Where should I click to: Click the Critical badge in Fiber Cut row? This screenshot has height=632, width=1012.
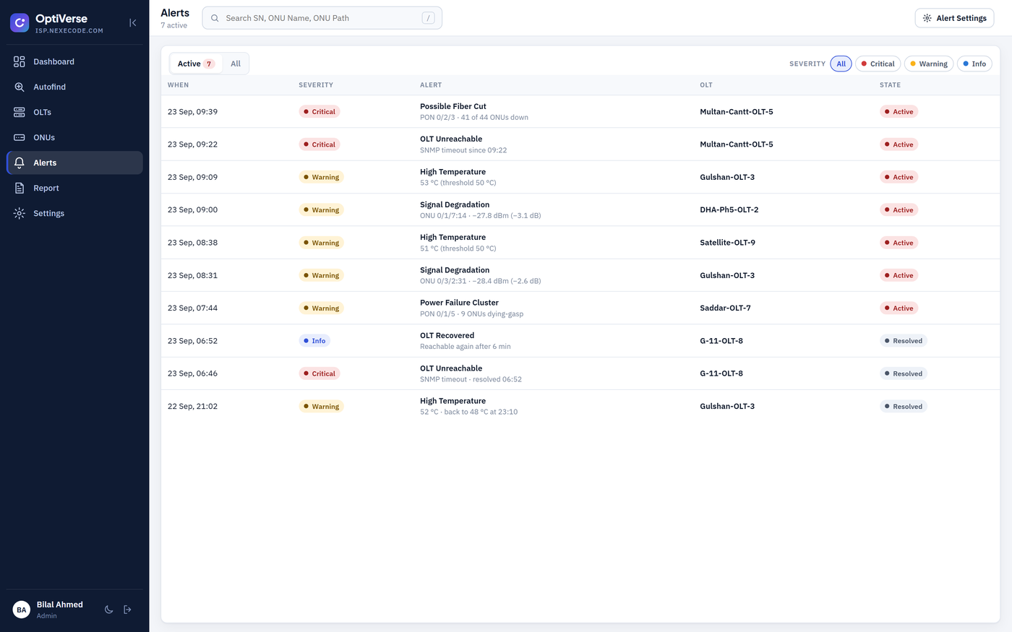(x=320, y=112)
